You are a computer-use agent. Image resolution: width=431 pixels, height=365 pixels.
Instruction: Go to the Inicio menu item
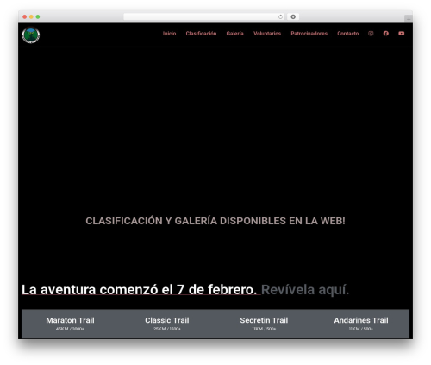[x=169, y=34]
